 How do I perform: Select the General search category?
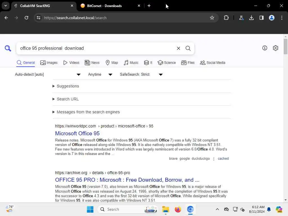coord(26,63)
